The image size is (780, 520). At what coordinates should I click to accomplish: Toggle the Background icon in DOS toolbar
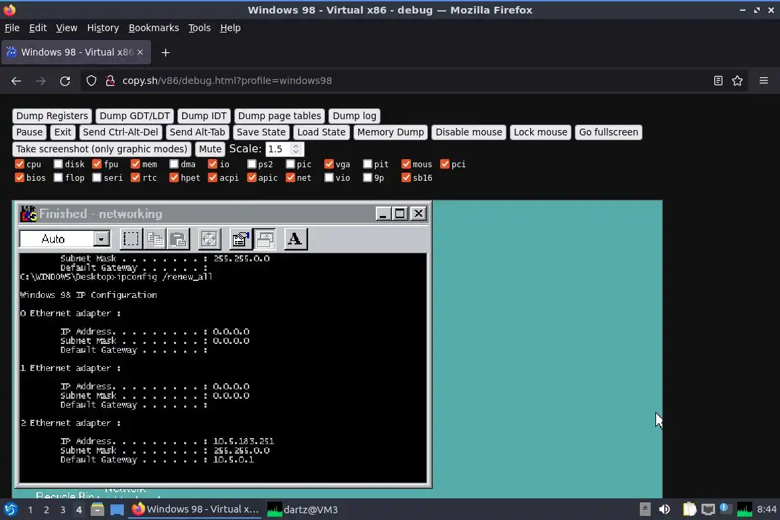tap(265, 240)
